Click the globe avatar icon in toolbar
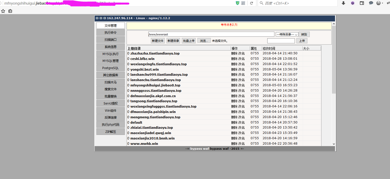Viewport: 390px width, 179px height. pos(379,3)
